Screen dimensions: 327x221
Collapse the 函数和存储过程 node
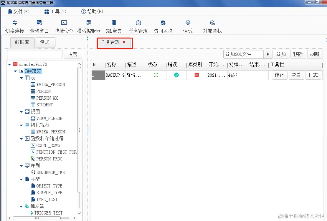pyautogui.click(x=21, y=139)
